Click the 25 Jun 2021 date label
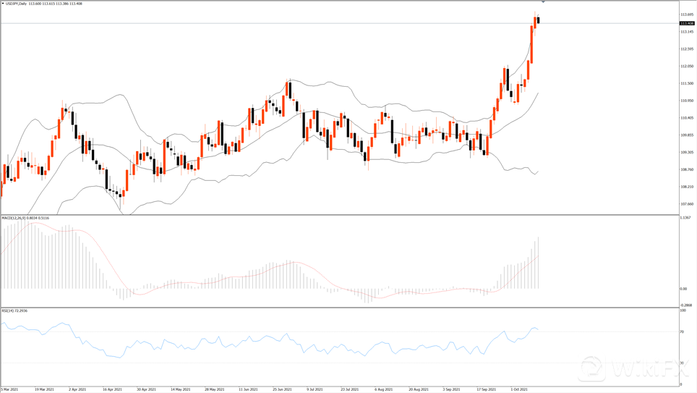The height and width of the screenshot is (393, 697). click(282, 389)
